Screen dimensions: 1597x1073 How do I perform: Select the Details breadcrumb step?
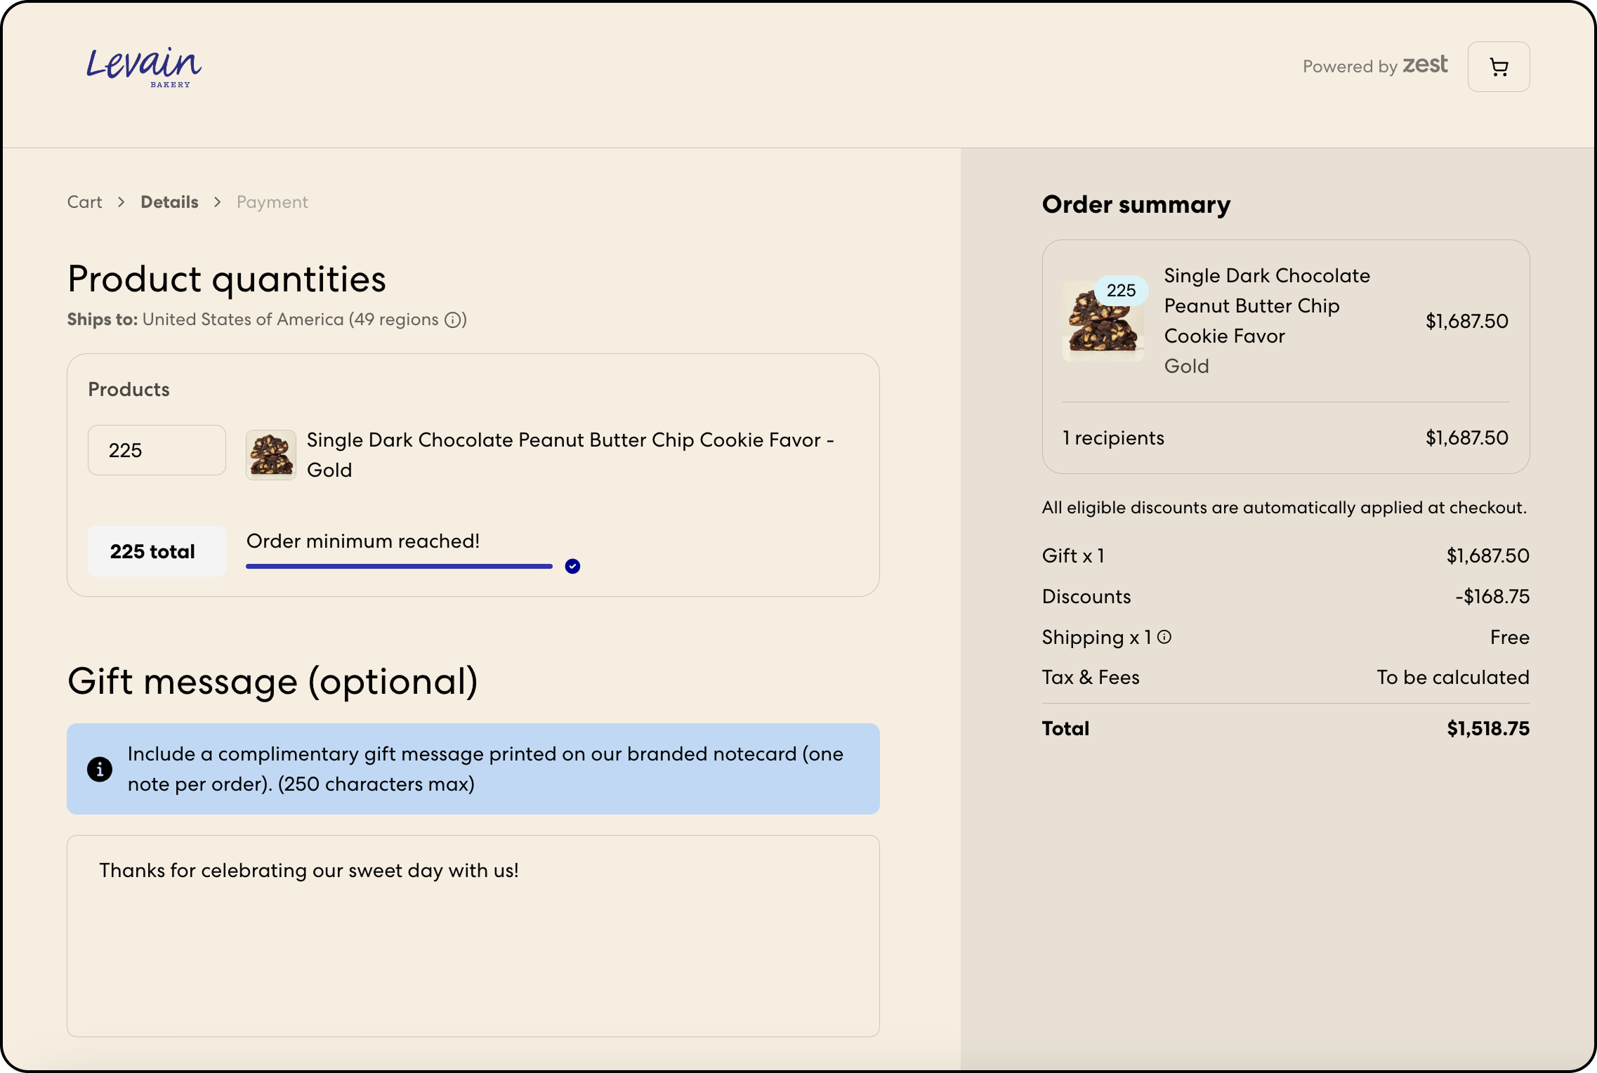coord(169,202)
